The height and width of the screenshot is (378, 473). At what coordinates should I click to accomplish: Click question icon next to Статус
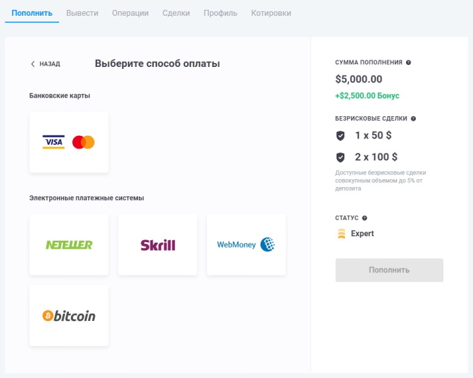point(365,218)
